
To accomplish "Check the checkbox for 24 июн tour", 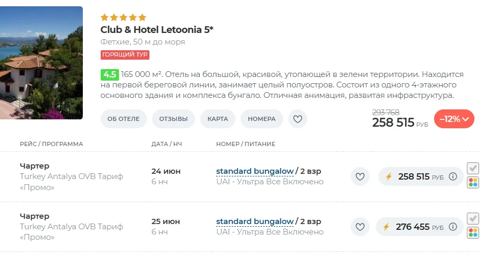I will (x=473, y=168).
